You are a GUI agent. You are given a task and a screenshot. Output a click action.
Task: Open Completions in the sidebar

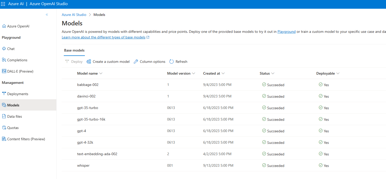pyautogui.click(x=28, y=60)
